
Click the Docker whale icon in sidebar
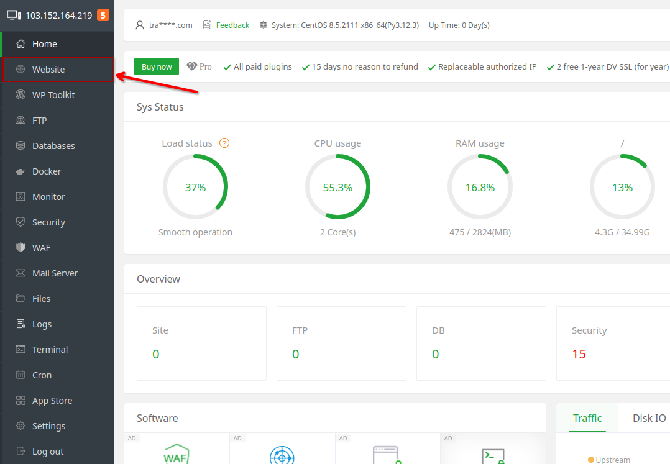21,171
